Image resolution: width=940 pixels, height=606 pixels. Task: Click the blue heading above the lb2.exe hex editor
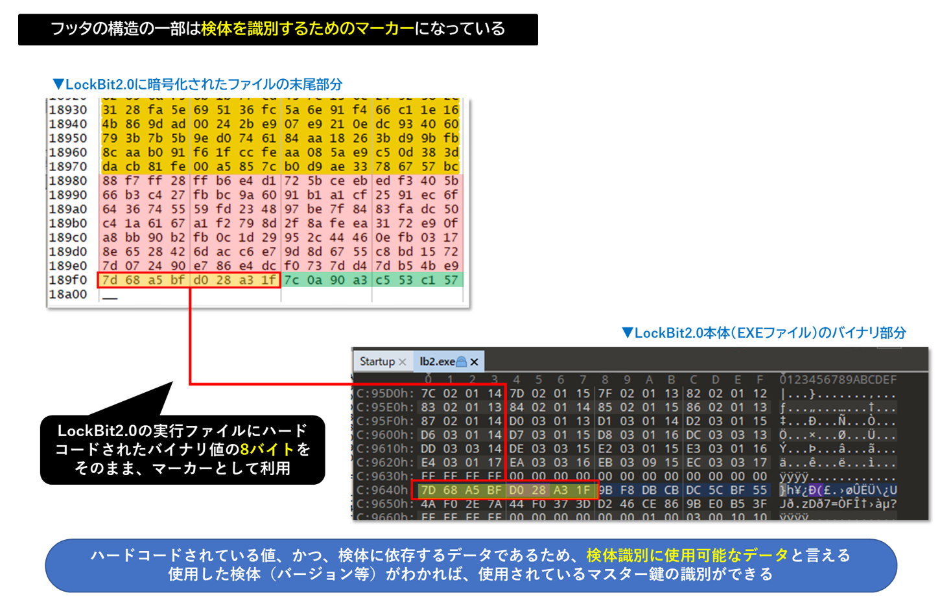(764, 332)
